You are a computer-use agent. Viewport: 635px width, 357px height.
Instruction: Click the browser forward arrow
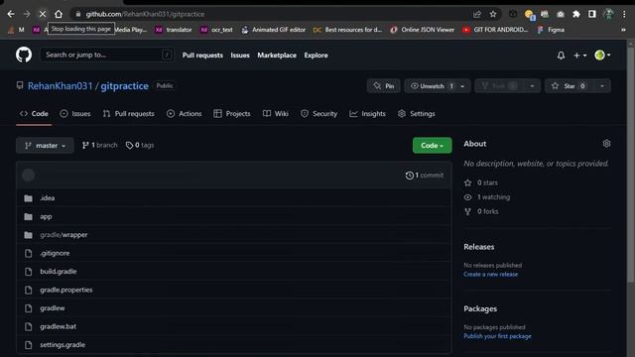coord(27,14)
